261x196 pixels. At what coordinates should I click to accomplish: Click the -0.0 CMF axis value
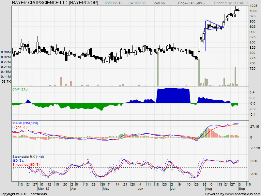coord(252,104)
